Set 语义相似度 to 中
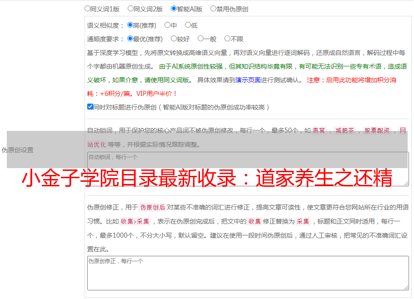 (167, 25)
